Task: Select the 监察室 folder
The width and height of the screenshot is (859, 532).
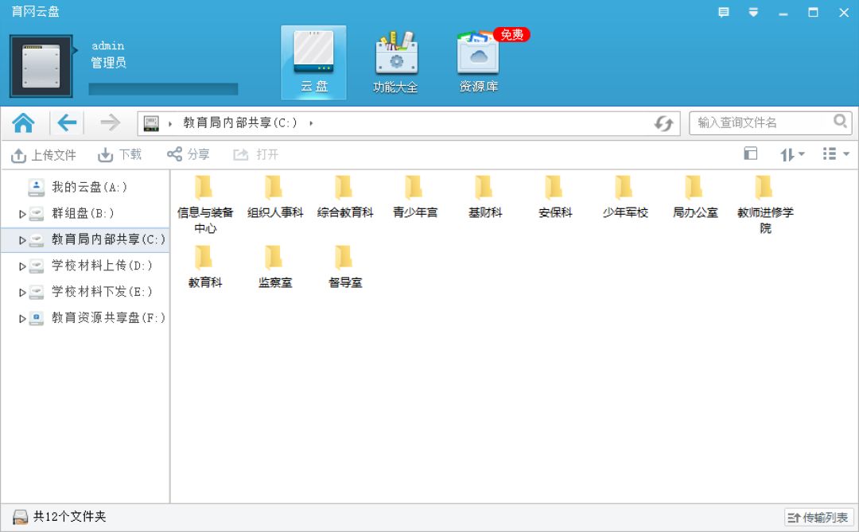Action: [x=275, y=267]
